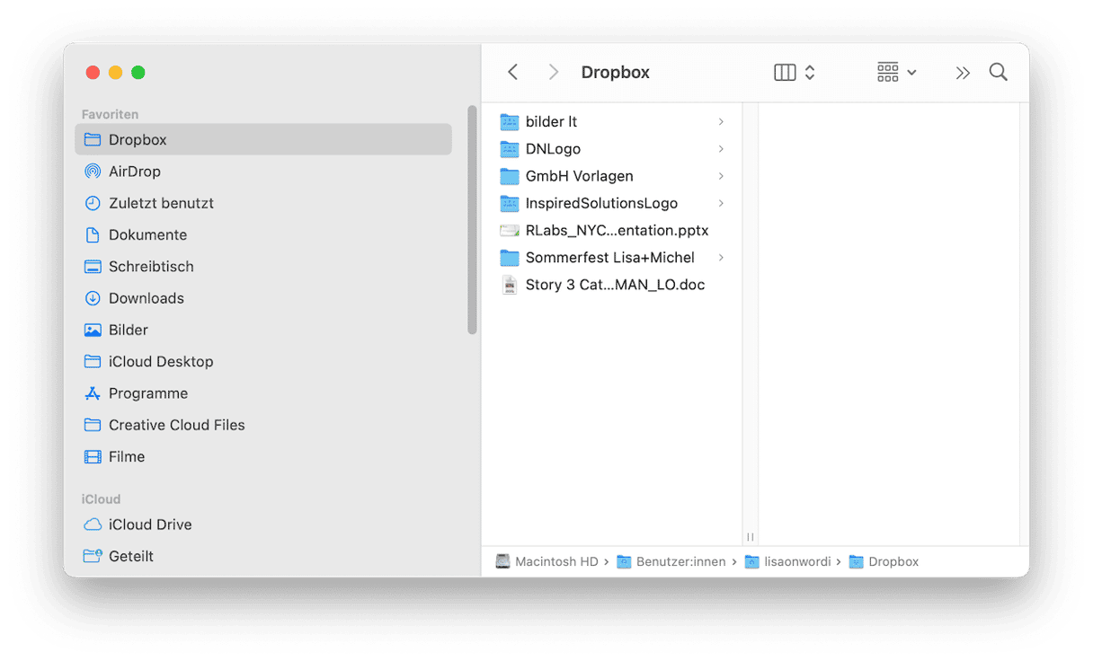Select the DNLogo folder name
Viewport: 1093px width, 661px height.
pos(553,149)
